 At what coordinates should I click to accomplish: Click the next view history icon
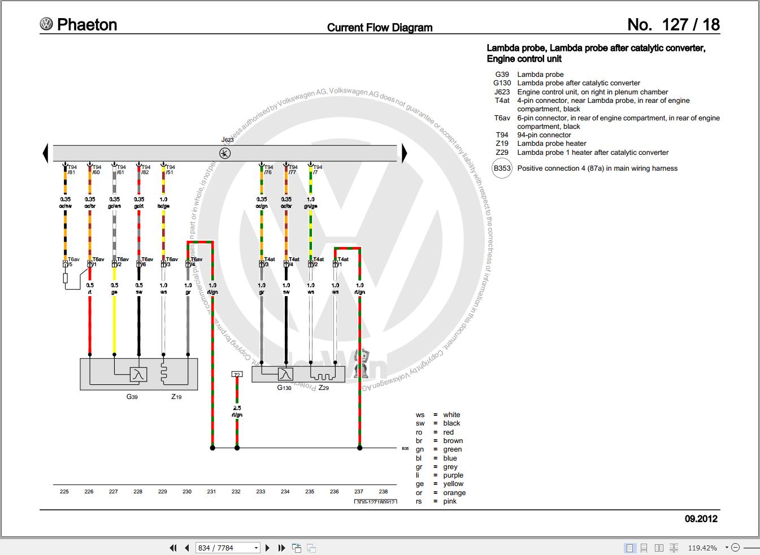click(x=310, y=548)
